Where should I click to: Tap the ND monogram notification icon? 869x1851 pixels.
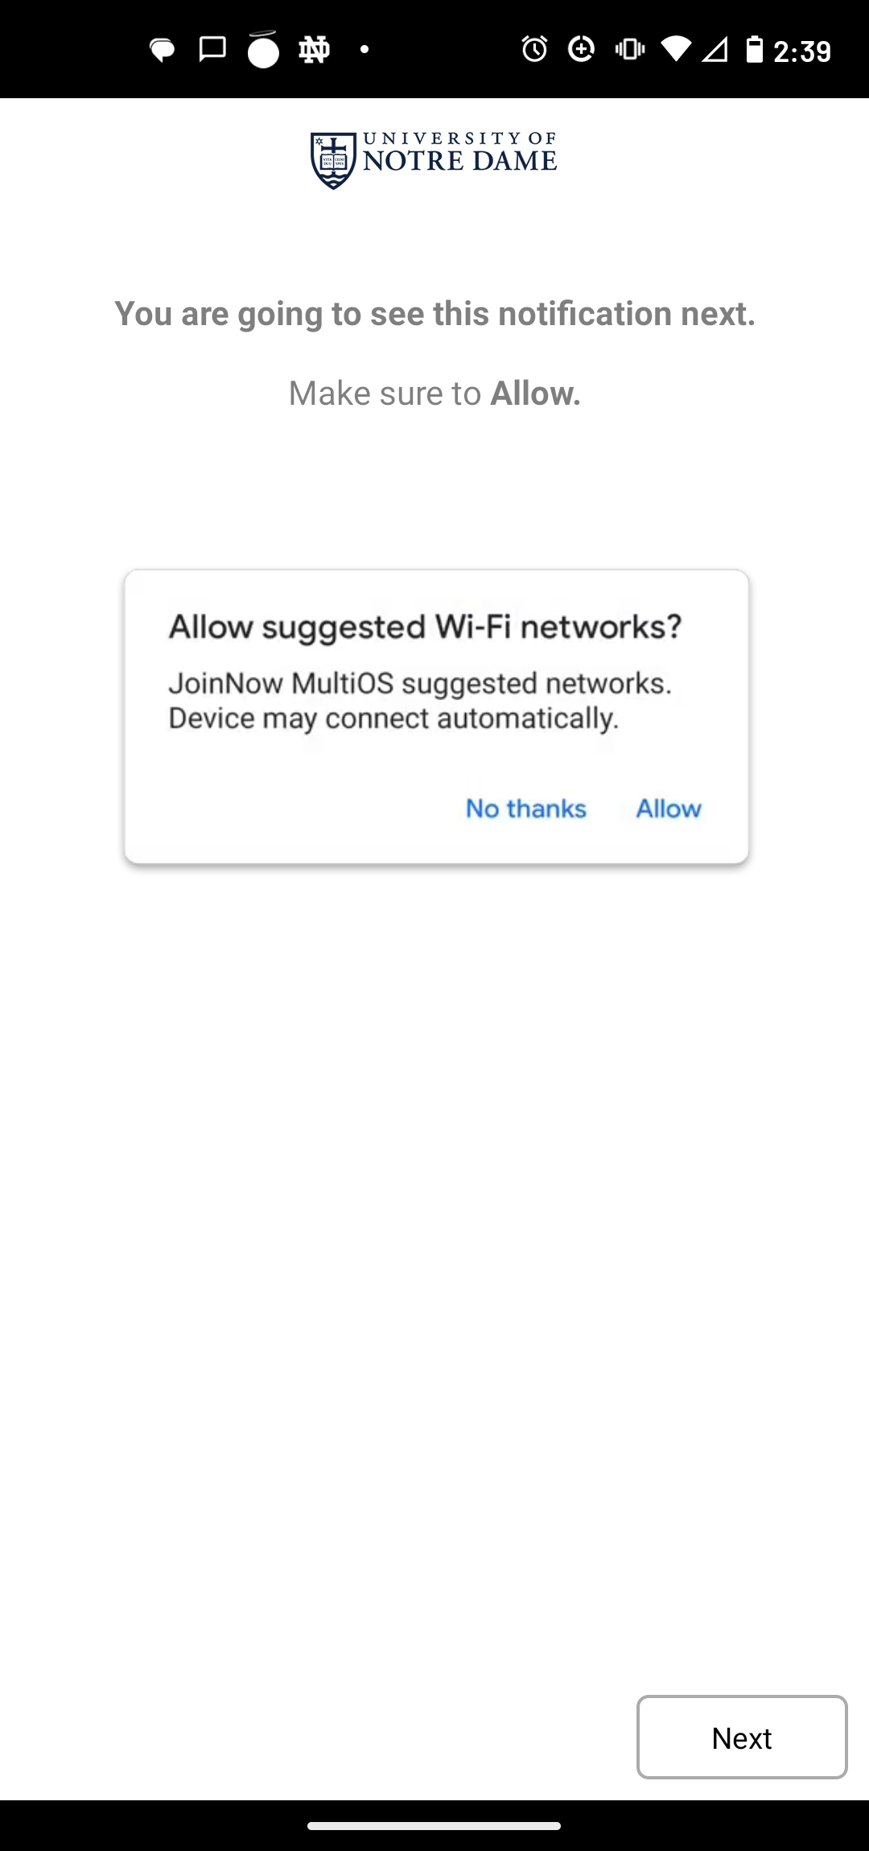(x=314, y=51)
